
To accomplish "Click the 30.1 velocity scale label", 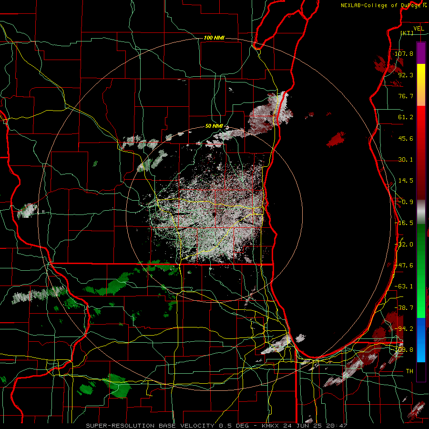I will (406, 160).
